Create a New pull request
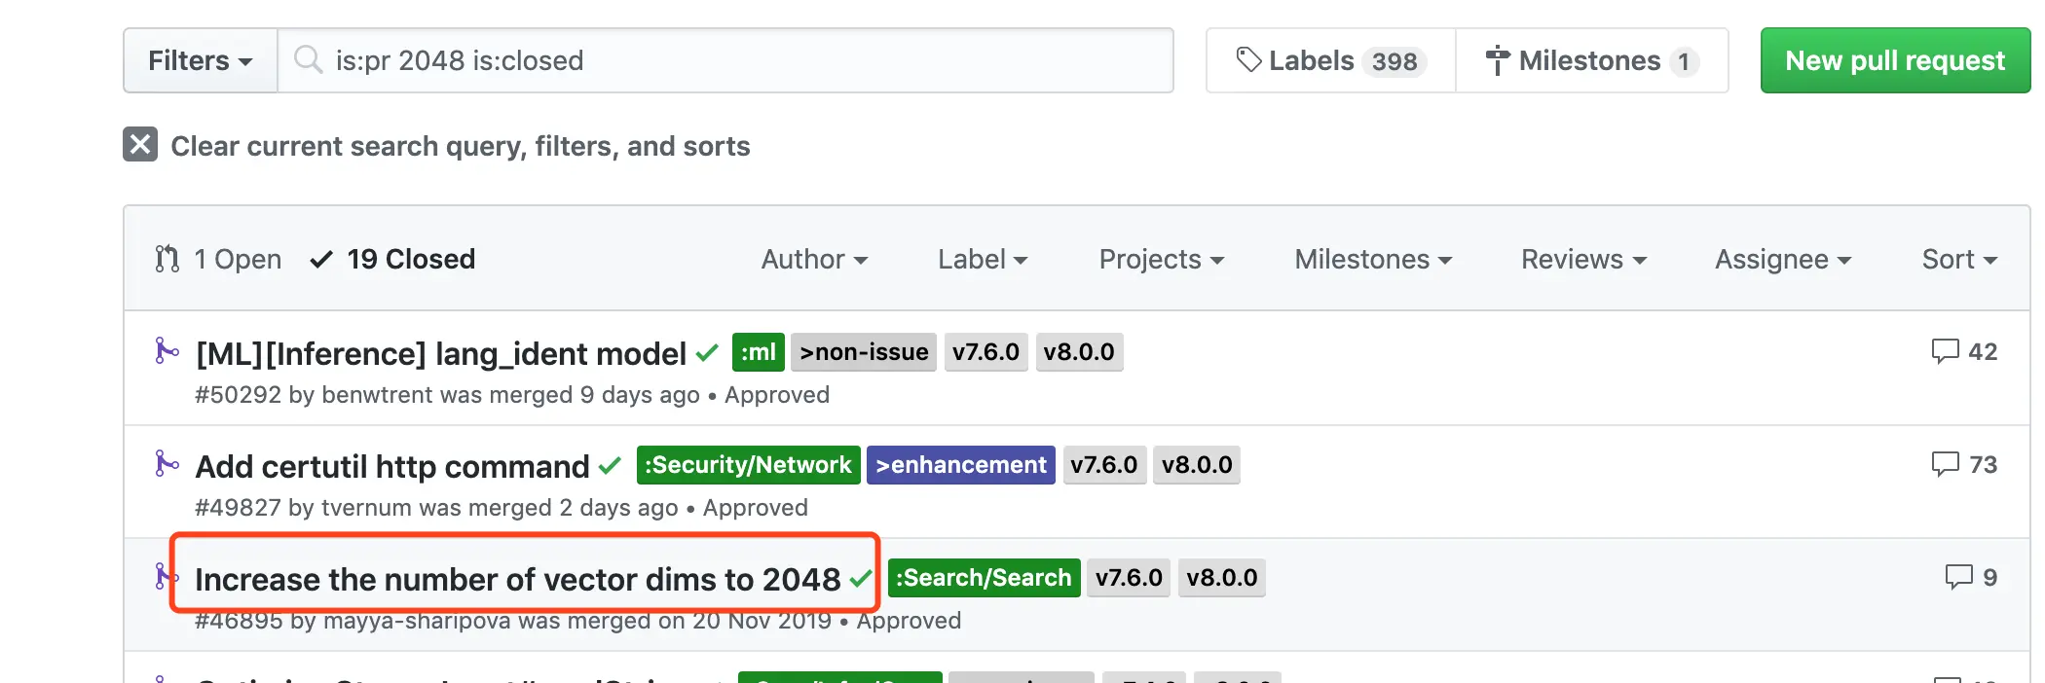The height and width of the screenshot is (683, 2045). click(x=1895, y=60)
